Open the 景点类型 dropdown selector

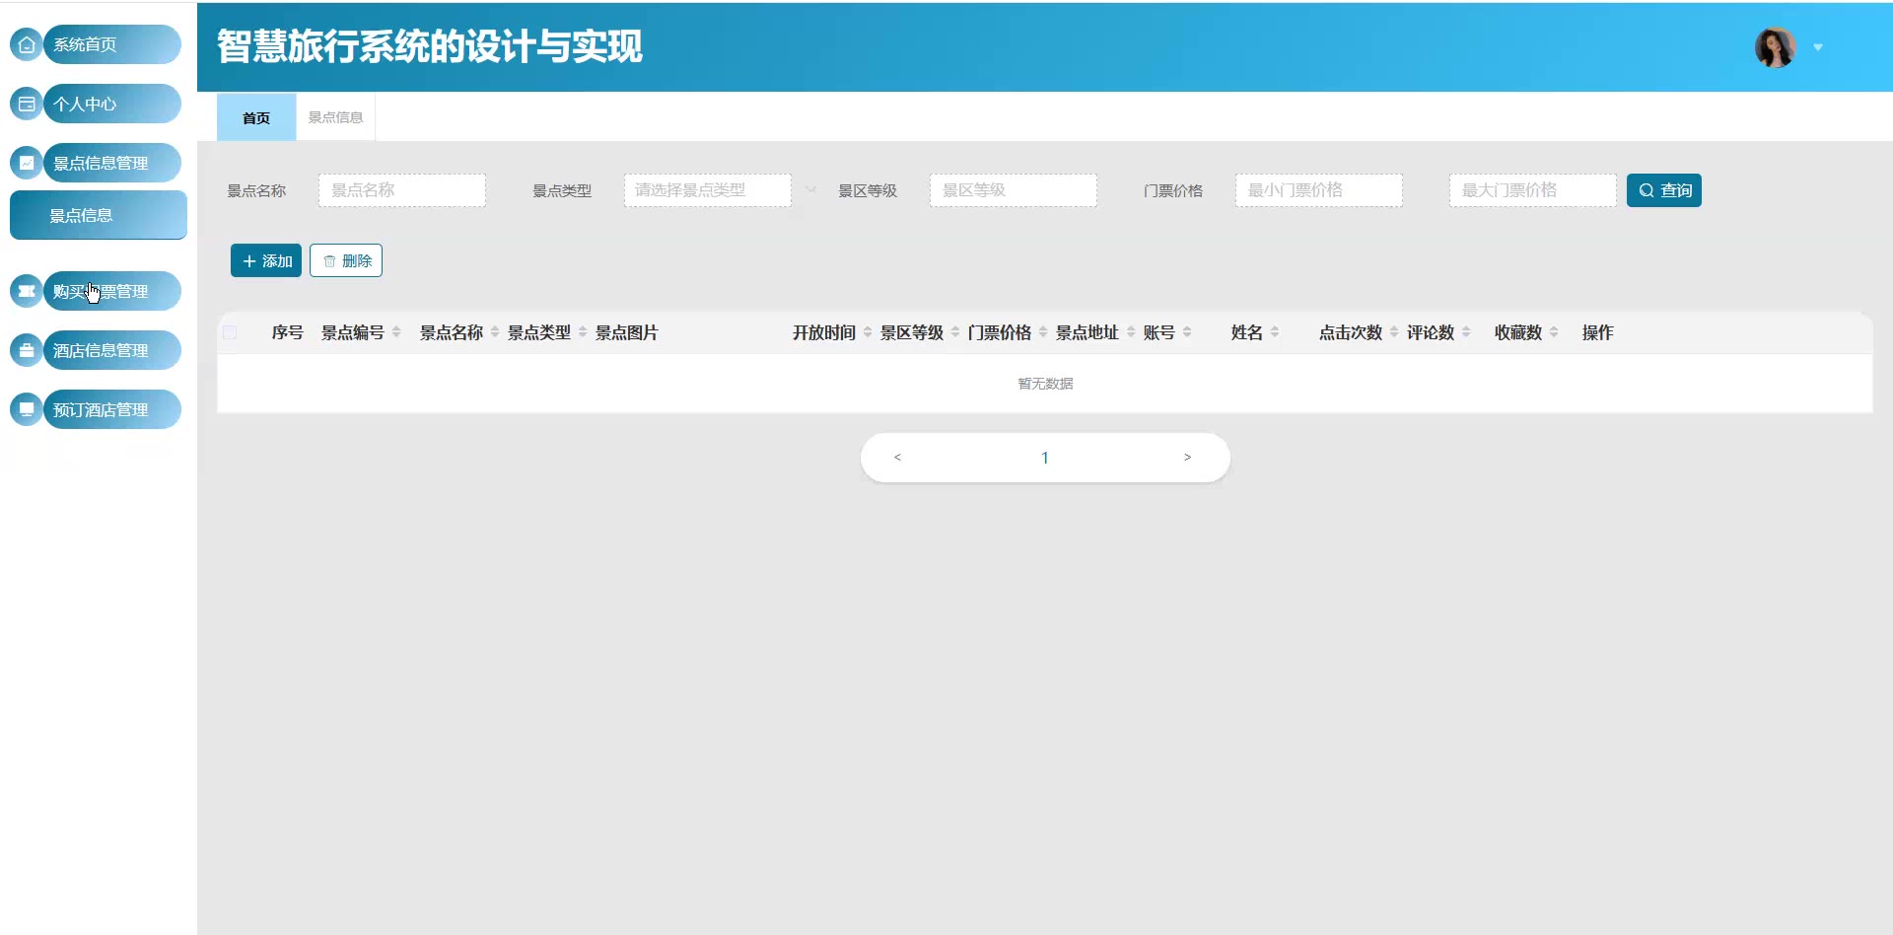[707, 190]
